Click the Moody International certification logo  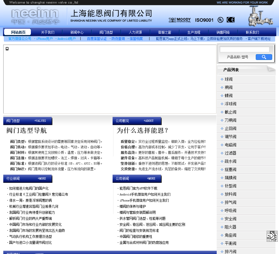click(180, 20)
